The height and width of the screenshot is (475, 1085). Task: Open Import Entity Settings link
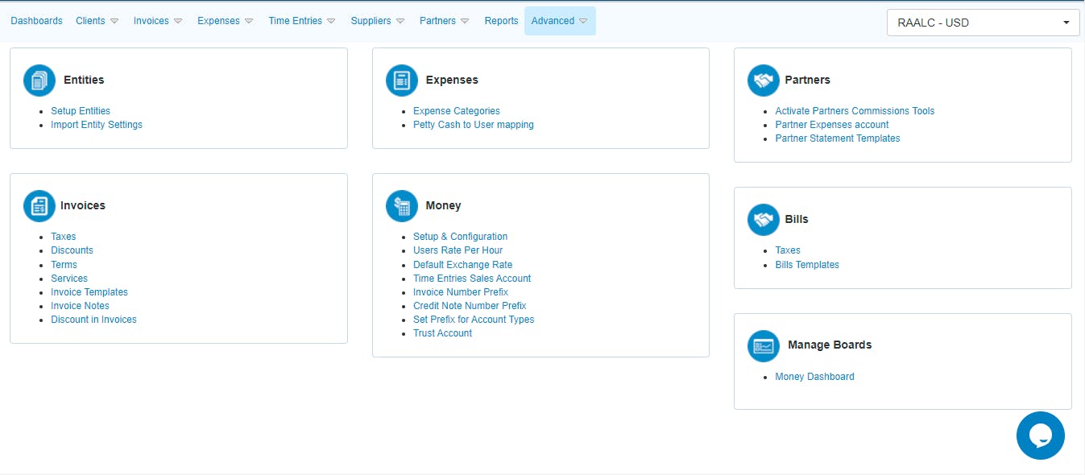(97, 125)
